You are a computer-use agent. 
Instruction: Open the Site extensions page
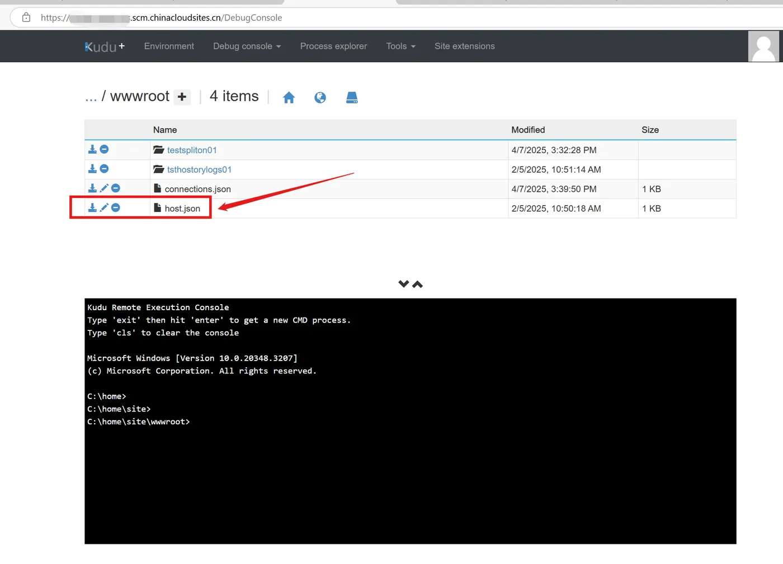(465, 46)
